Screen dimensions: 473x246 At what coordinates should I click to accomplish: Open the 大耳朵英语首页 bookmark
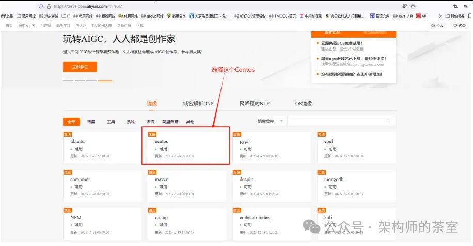[x=209, y=16]
